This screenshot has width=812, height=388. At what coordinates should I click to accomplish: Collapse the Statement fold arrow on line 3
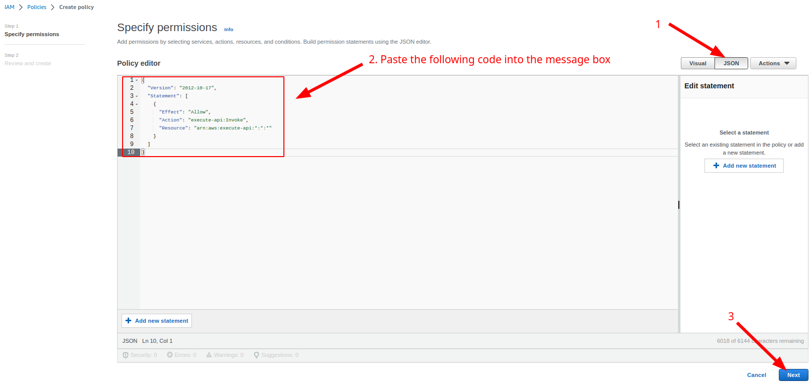coord(137,96)
